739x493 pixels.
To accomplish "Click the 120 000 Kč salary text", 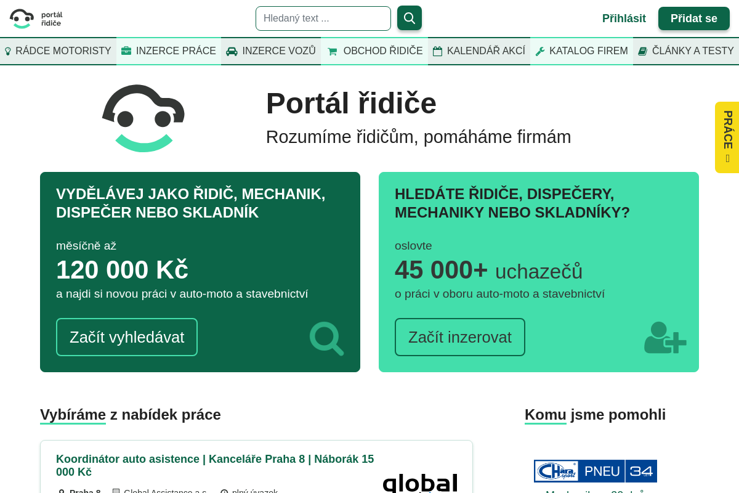I will pos(122,270).
